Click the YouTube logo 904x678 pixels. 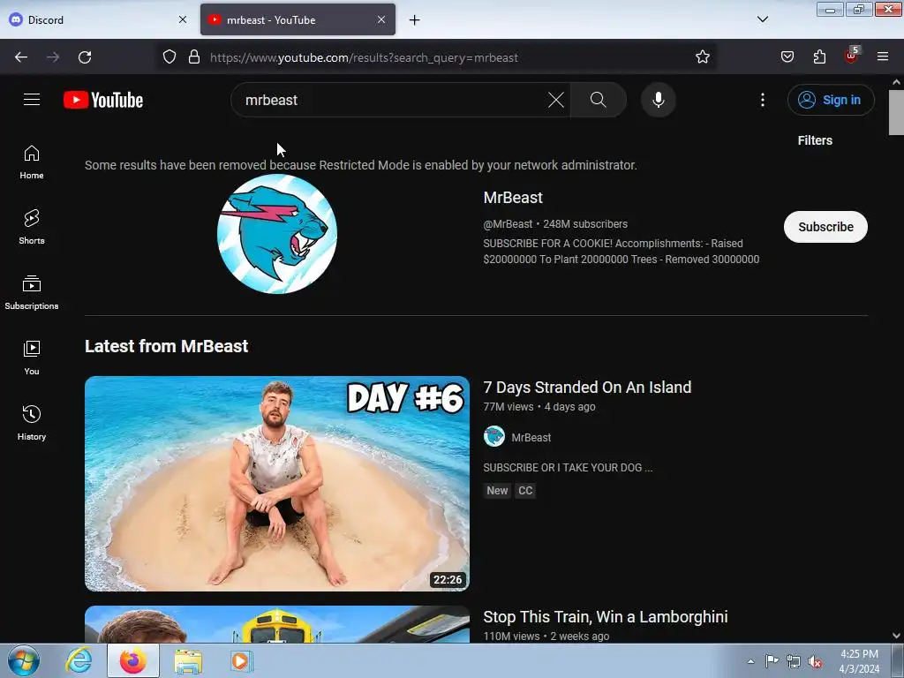pos(103,100)
